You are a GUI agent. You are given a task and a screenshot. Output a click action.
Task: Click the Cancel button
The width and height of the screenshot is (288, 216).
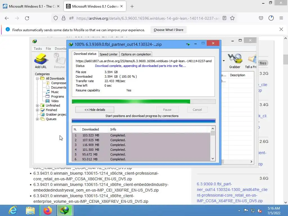click(x=197, y=110)
